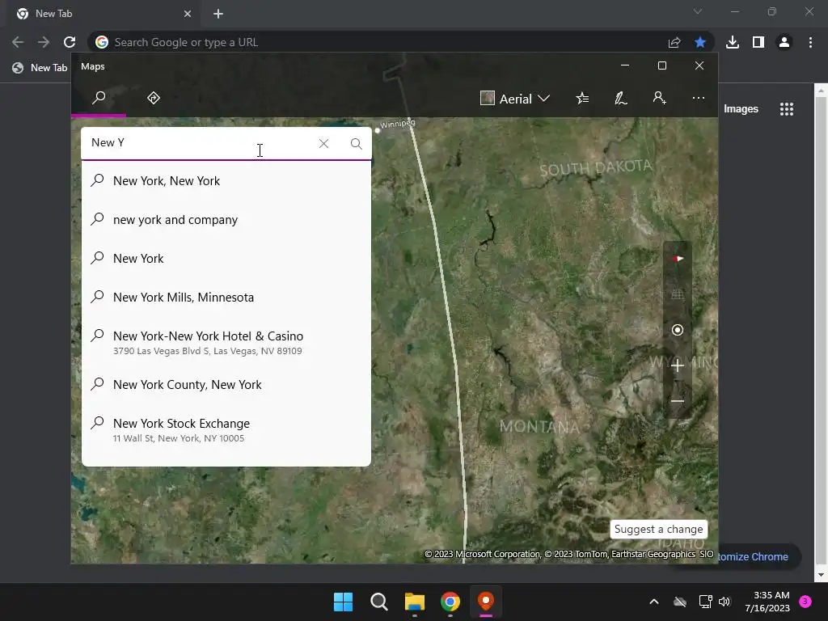The image size is (828, 621).
Task: Click the Winnipeg city marker on map
Action: point(377,130)
